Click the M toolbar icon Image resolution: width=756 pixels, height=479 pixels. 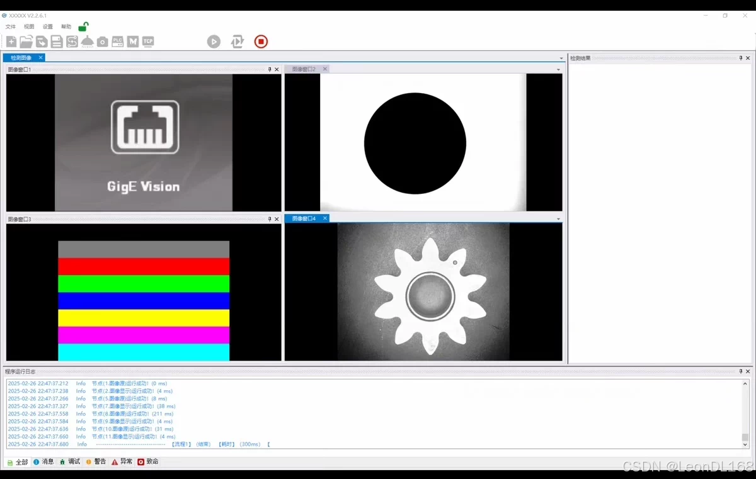(x=133, y=42)
